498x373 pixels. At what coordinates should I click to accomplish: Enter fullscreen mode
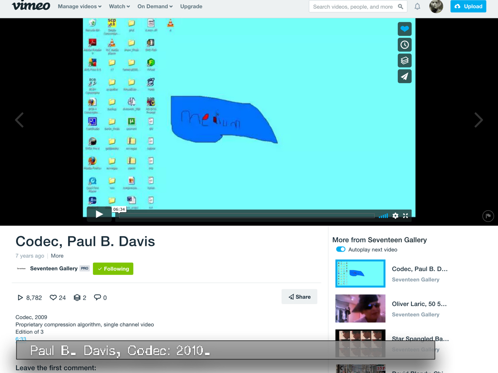click(x=406, y=216)
